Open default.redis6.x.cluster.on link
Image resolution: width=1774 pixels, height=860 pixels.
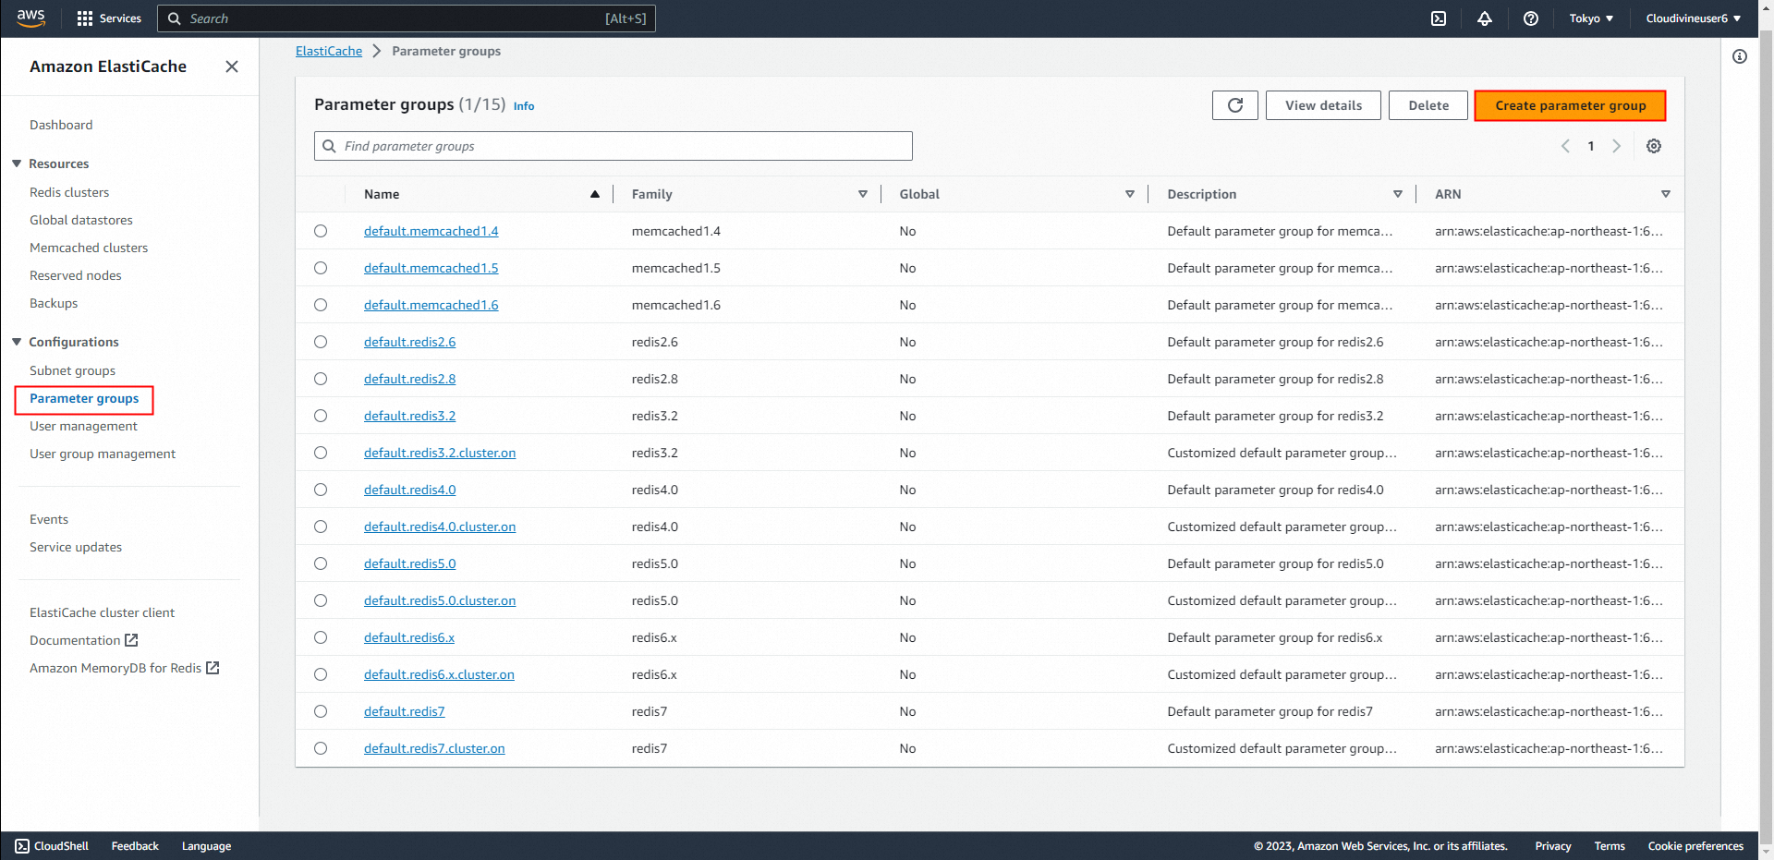[x=439, y=674]
